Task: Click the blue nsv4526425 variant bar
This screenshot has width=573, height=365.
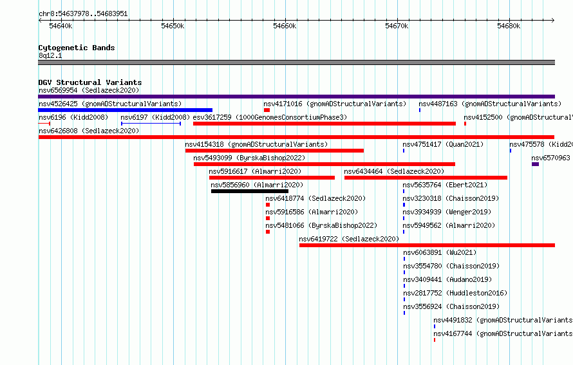Action: (x=126, y=110)
